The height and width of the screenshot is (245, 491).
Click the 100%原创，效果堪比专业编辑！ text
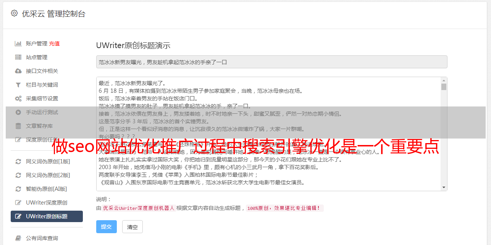coord(285,208)
